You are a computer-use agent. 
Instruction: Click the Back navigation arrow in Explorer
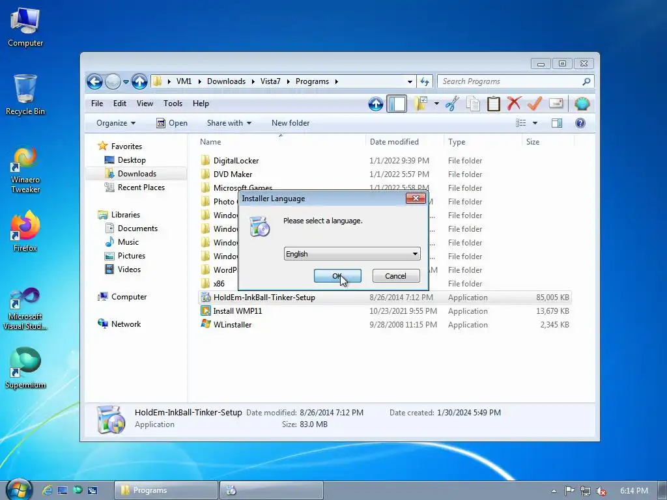94,81
